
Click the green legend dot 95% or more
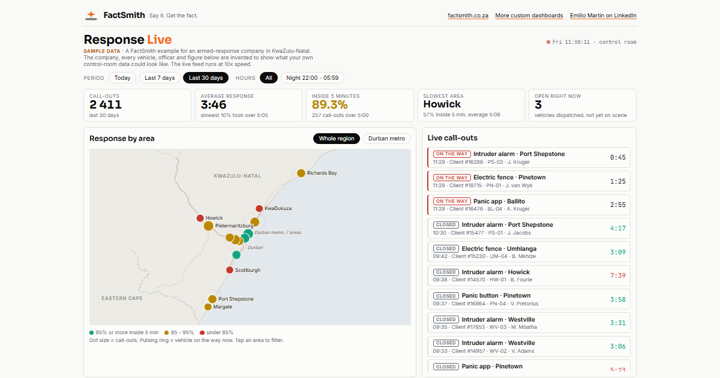[x=91, y=332]
